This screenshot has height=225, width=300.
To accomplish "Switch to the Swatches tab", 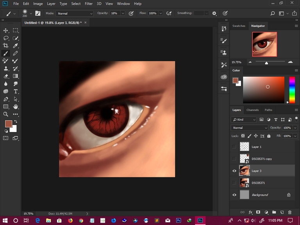I will pos(239,26).
